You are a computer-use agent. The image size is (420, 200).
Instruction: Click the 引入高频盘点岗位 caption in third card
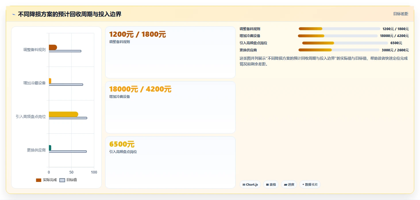123,152
